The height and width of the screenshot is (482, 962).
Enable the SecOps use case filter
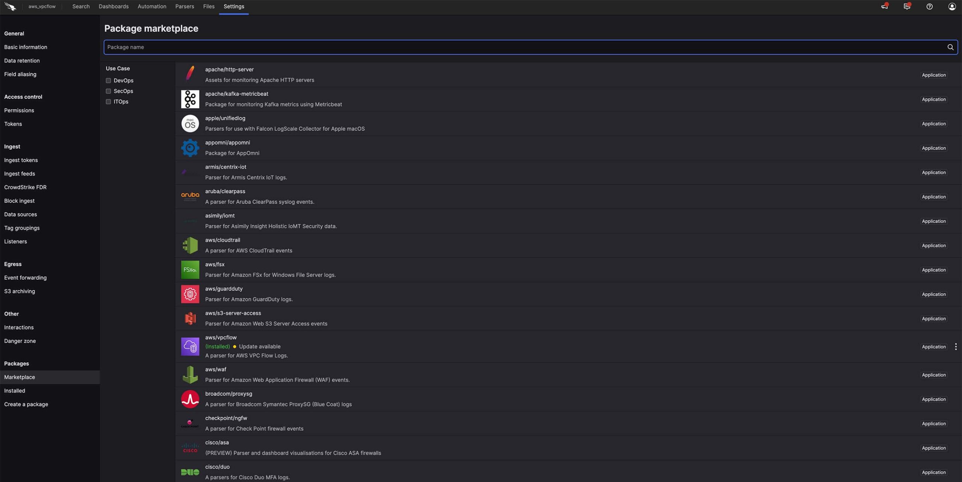pyautogui.click(x=108, y=91)
